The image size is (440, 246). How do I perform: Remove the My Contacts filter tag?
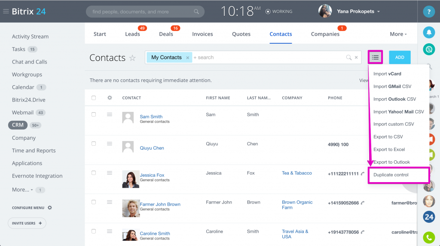tap(188, 58)
